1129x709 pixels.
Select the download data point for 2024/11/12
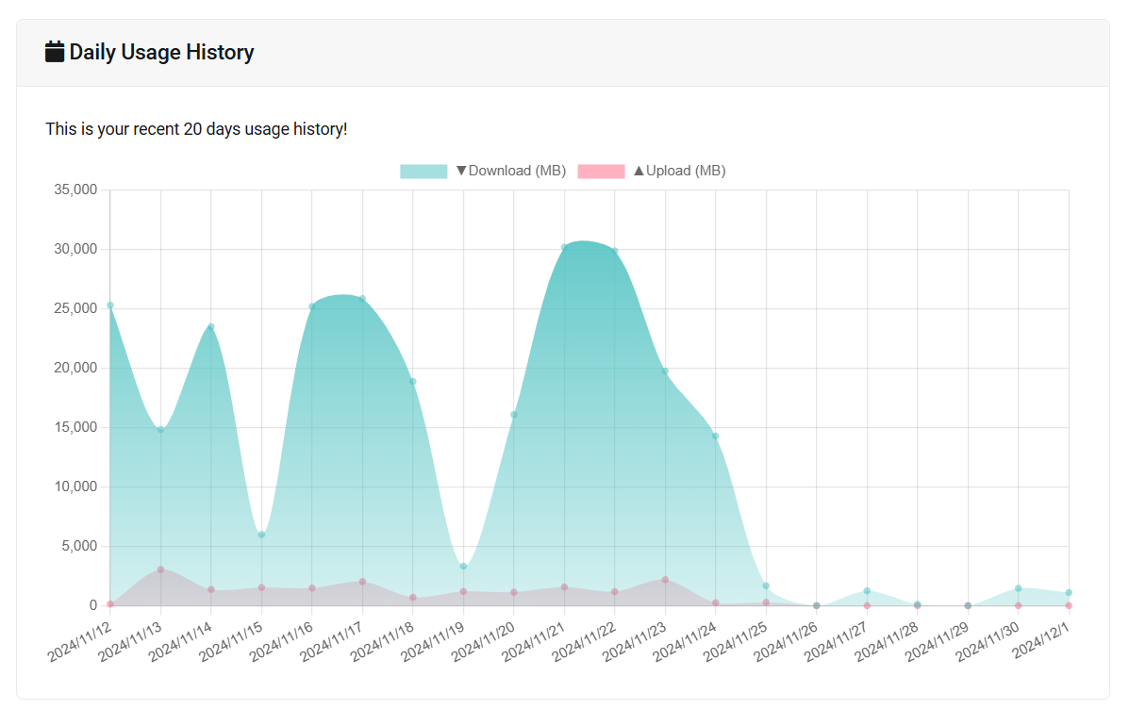(110, 305)
